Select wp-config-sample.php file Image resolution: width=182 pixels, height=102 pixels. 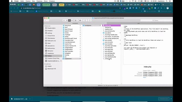click(111, 39)
